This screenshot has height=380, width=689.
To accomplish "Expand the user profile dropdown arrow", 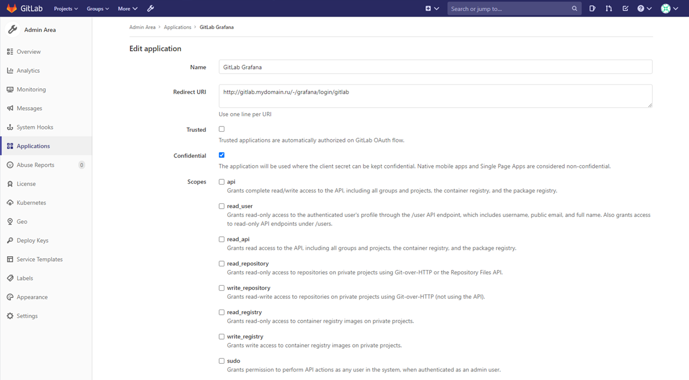I will click(x=675, y=9).
